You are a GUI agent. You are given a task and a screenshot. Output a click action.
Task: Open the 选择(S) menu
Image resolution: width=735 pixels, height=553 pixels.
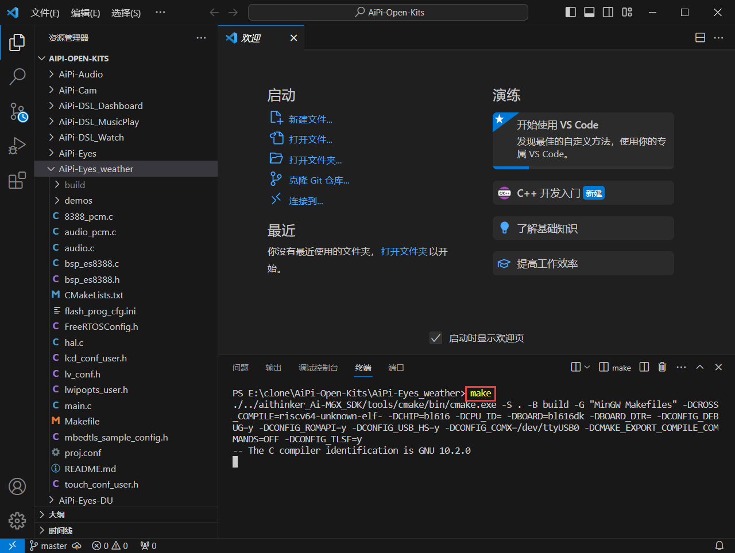126,13
